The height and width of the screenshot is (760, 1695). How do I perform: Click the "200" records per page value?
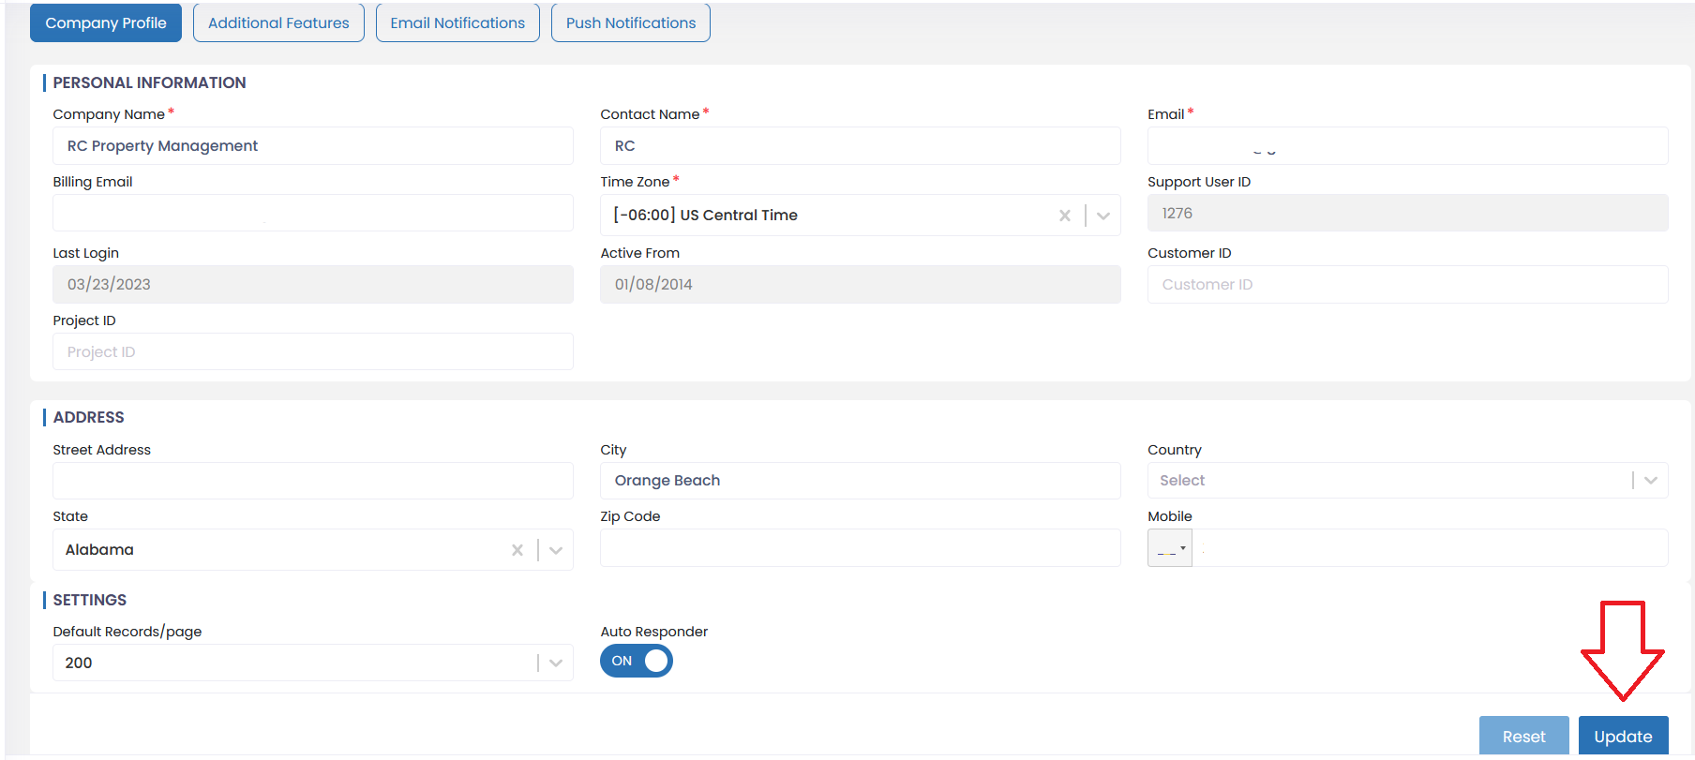(79, 663)
